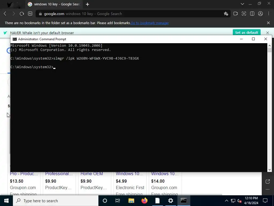Toggle the Whale split sidebar panel icon
The width and height of the screenshot is (274, 206).
[x=252, y=14]
